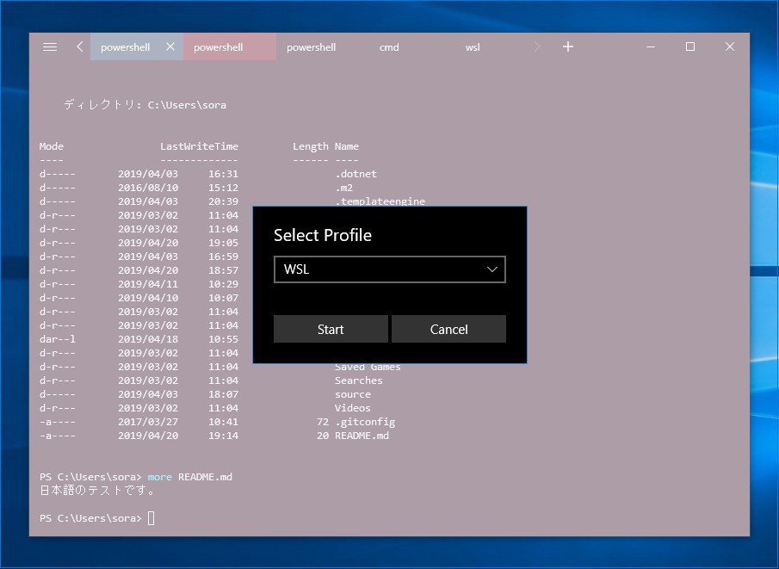This screenshot has height=569, width=779.
Task: Cancel the Select Profile dialog
Action: pos(448,330)
